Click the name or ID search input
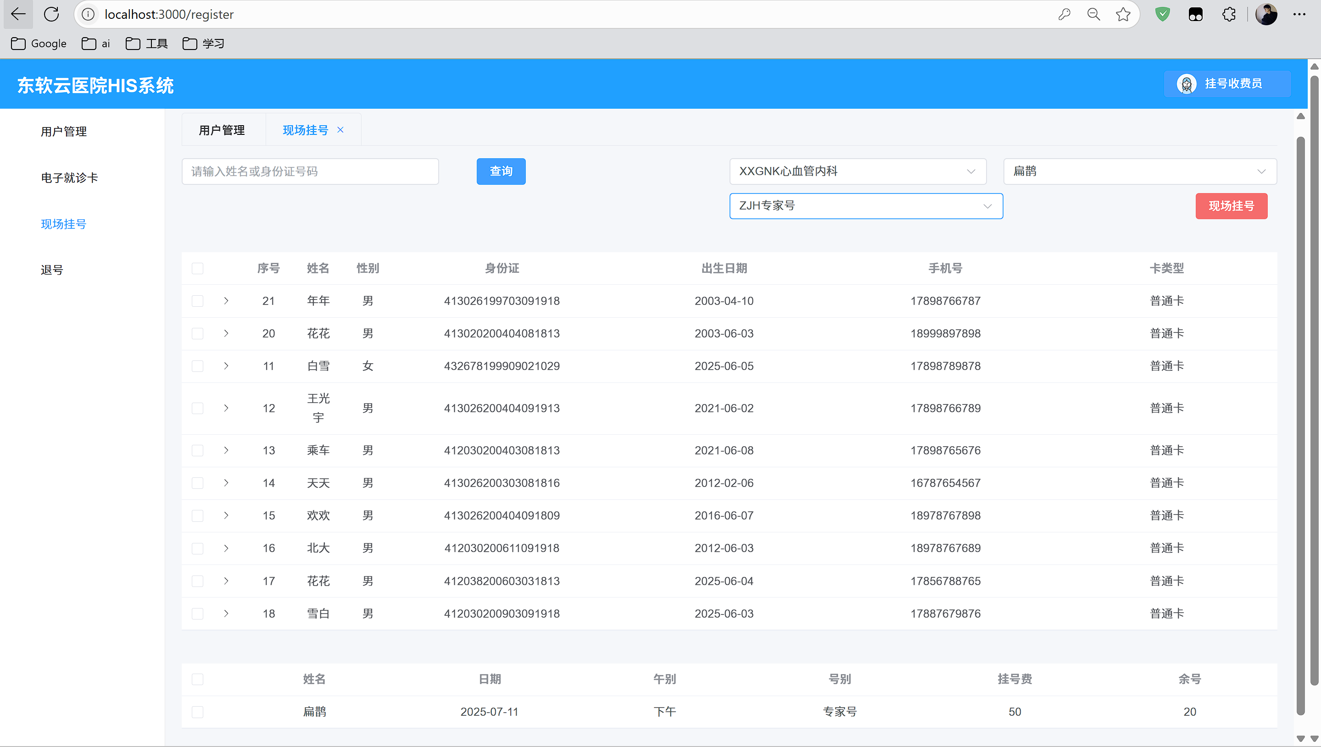The height and width of the screenshot is (747, 1321). pyautogui.click(x=310, y=172)
